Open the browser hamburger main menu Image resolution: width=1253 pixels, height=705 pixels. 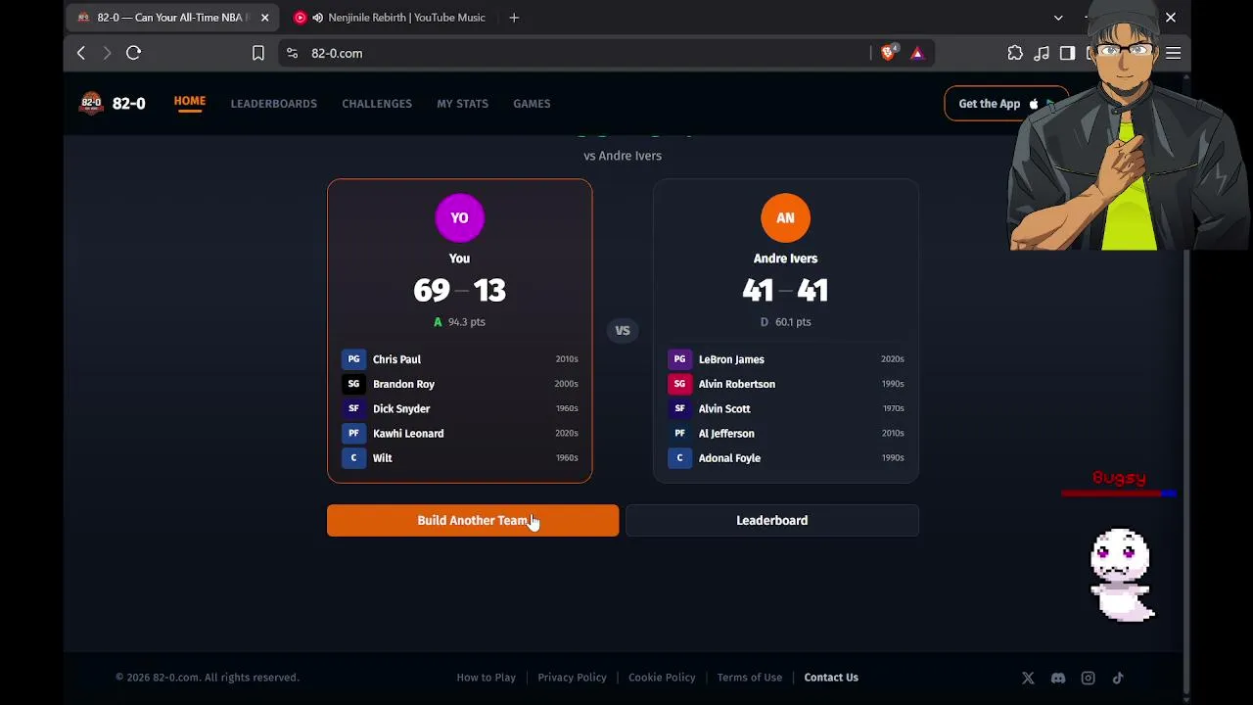1174,53
